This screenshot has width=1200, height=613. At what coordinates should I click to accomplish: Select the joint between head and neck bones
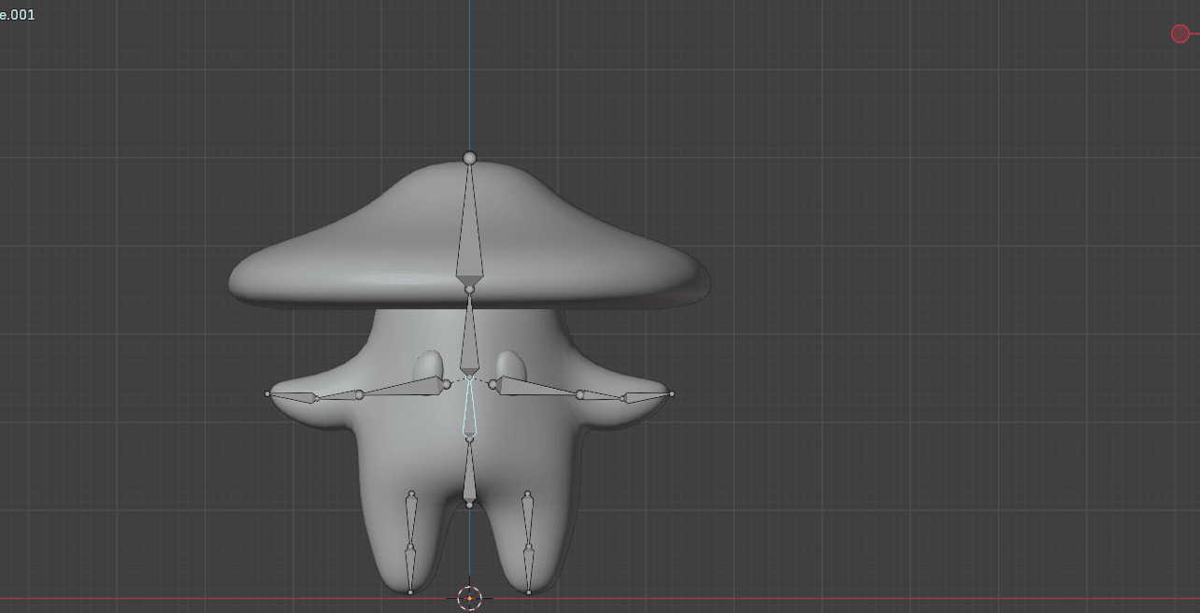click(469, 290)
